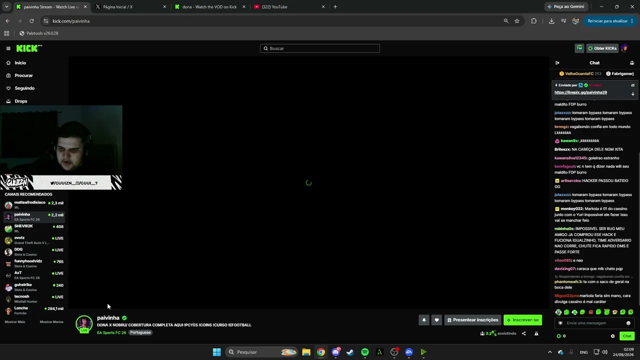Open the chat users list icon

click(632, 63)
